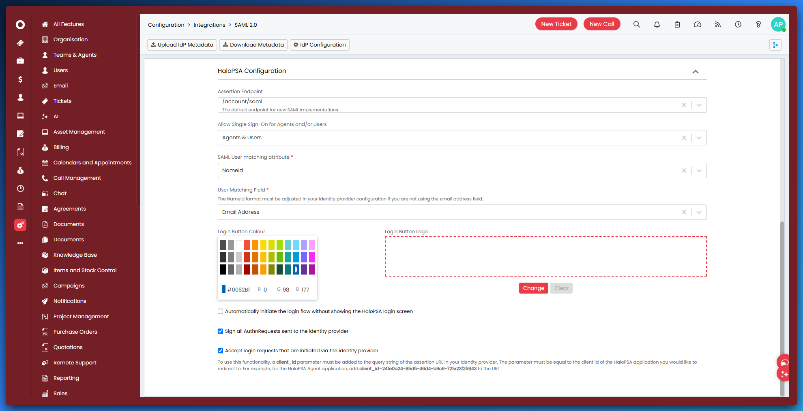Click the Clear logo button
803x411 pixels.
click(562, 288)
